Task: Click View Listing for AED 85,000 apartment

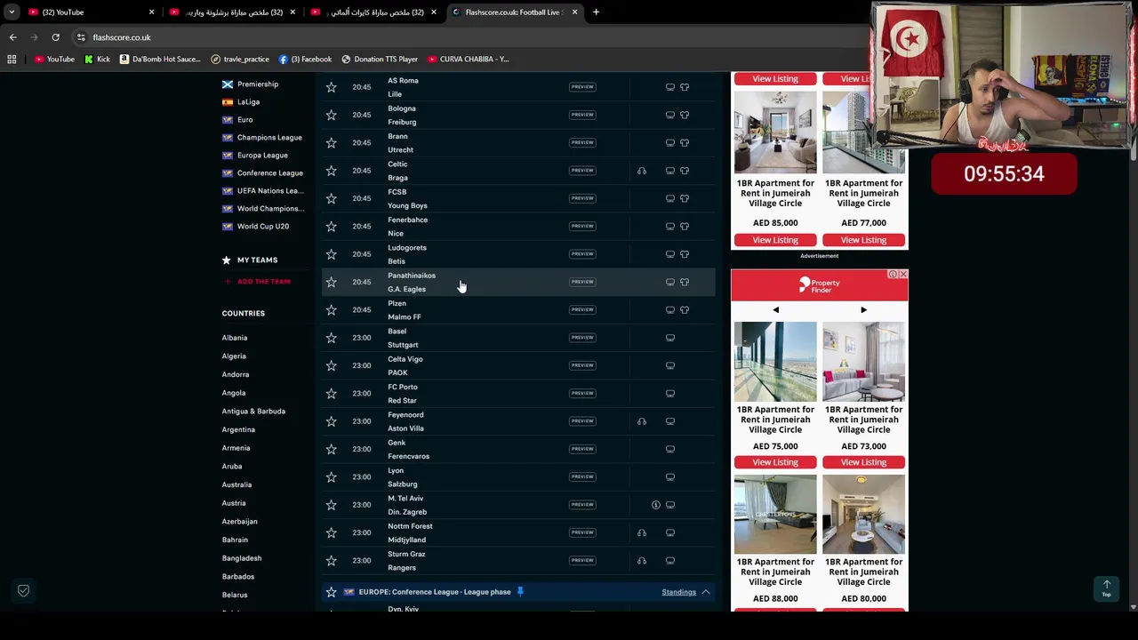Action: pos(775,240)
